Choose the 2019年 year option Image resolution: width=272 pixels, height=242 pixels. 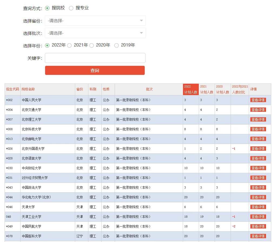[117, 45]
